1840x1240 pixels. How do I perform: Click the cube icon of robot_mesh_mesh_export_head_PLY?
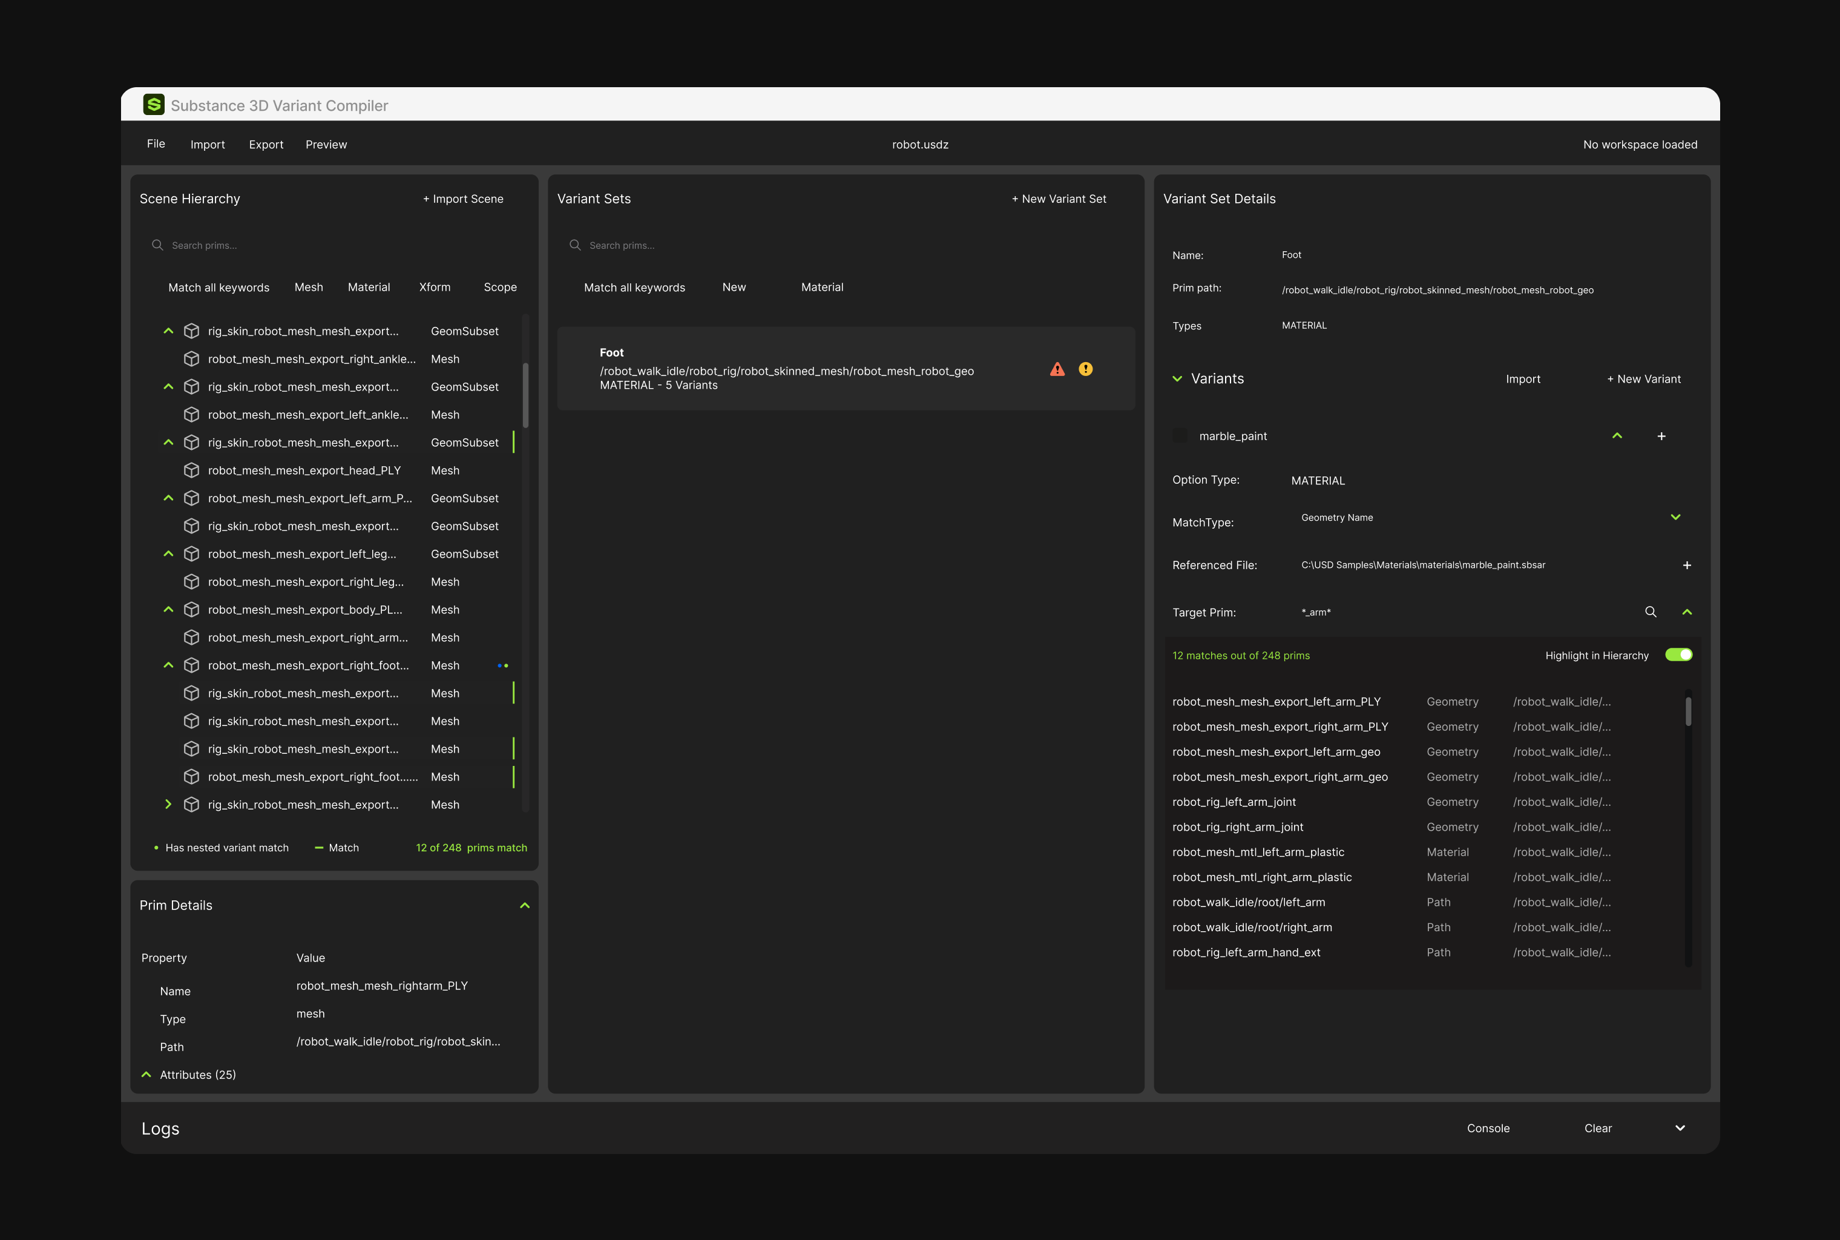click(191, 470)
